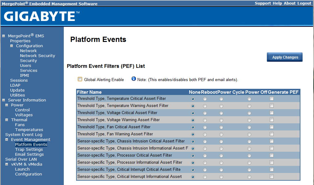Collapse the MergePoint EMS tree node
The height and width of the screenshot is (185, 314).
pos(3,36)
